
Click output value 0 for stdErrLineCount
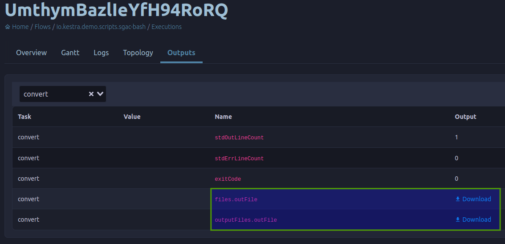click(456, 158)
